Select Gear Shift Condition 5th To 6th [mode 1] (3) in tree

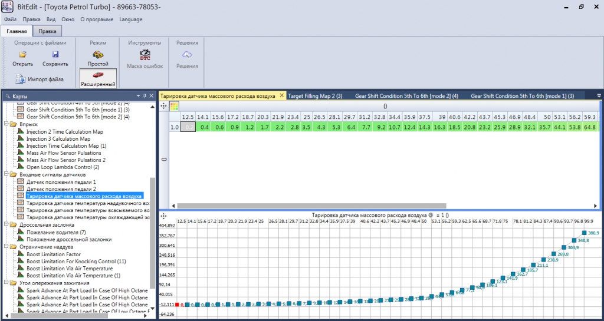point(78,110)
